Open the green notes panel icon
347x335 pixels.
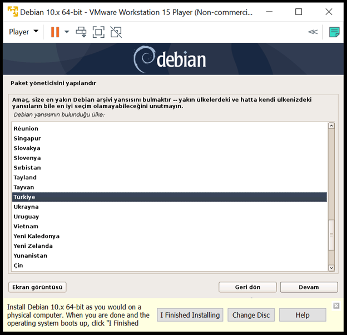(334, 32)
